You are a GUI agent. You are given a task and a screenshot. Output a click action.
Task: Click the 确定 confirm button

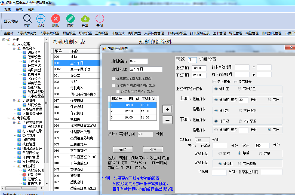123,149
